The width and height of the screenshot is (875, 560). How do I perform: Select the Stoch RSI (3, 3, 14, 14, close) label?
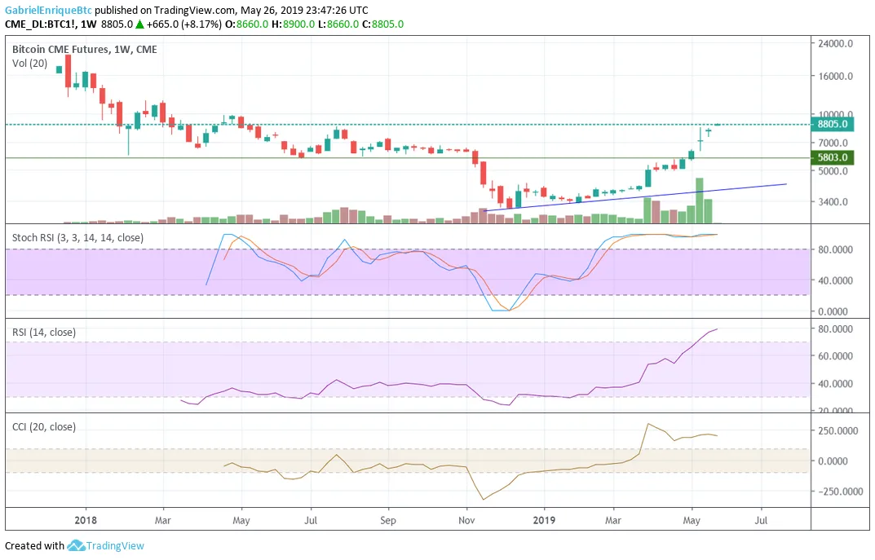[x=77, y=237]
